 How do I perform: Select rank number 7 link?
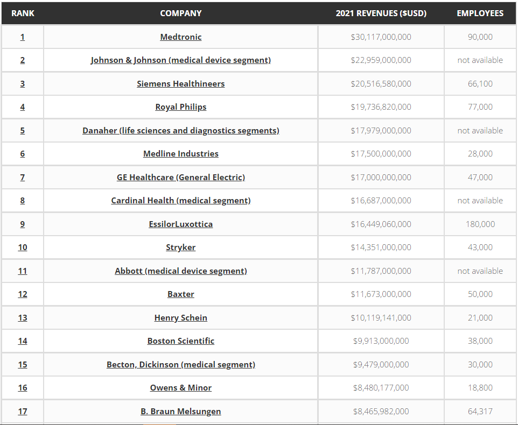tap(23, 178)
